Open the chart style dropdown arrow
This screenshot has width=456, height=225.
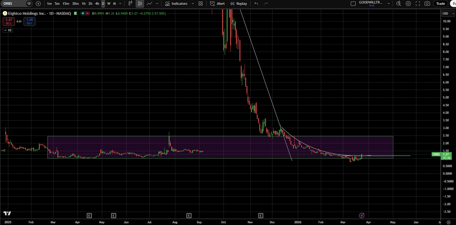157,3
